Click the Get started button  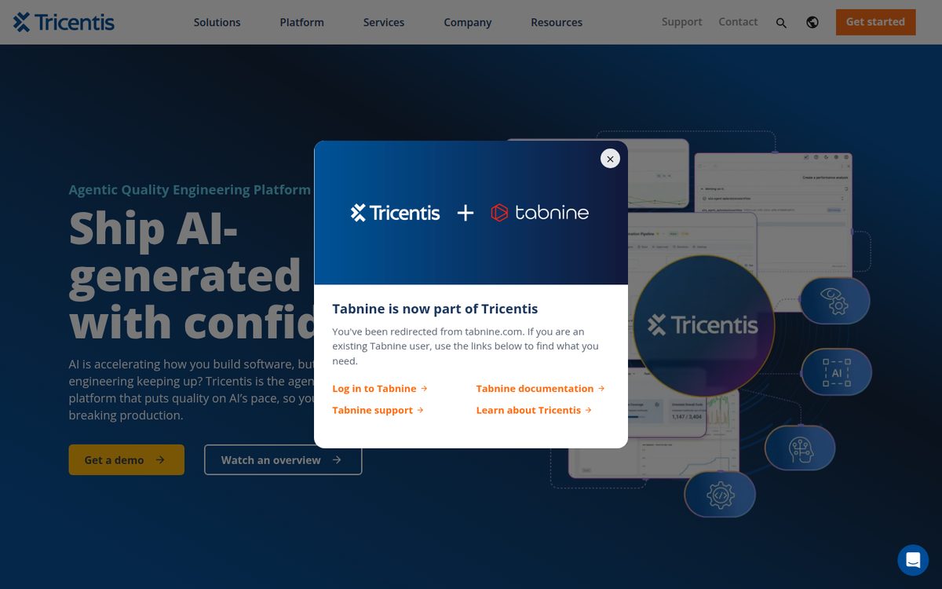tap(875, 22)
